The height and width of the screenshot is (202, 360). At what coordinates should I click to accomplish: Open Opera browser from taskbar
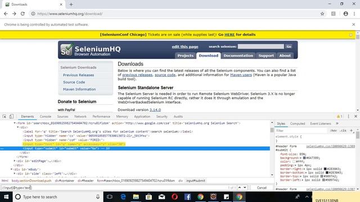[175, 197]
